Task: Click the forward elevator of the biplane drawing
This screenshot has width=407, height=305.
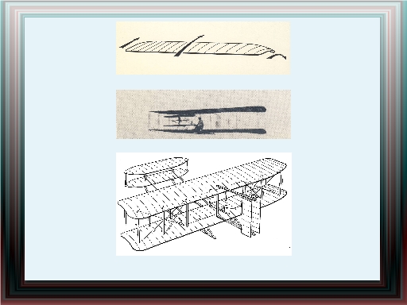Action: [x=157, y=172]
